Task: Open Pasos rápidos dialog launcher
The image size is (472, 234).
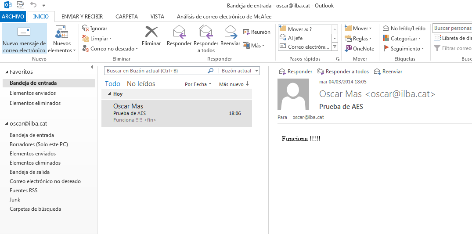Action: pyautogui.click(x=338, y=59)
